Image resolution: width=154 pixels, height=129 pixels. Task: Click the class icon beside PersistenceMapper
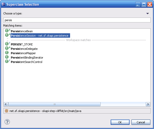(7, 53)
